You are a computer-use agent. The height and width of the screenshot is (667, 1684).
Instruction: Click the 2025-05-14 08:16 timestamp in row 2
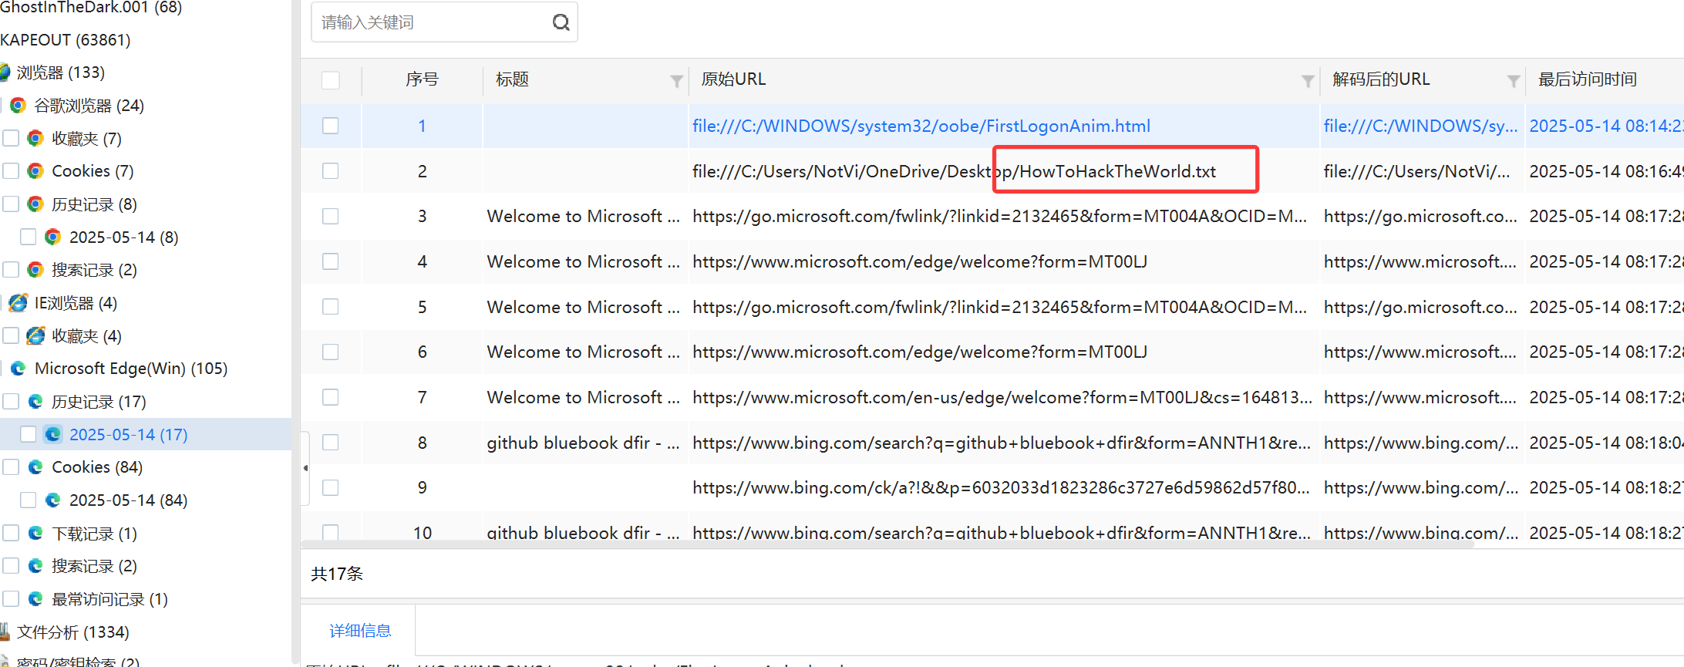(1606, 171)
